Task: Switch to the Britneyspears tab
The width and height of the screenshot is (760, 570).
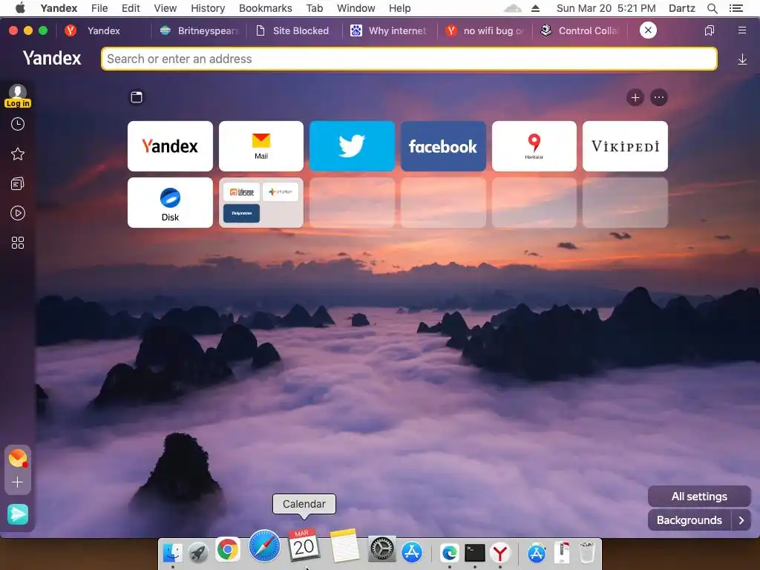Action: coord(199,30)
